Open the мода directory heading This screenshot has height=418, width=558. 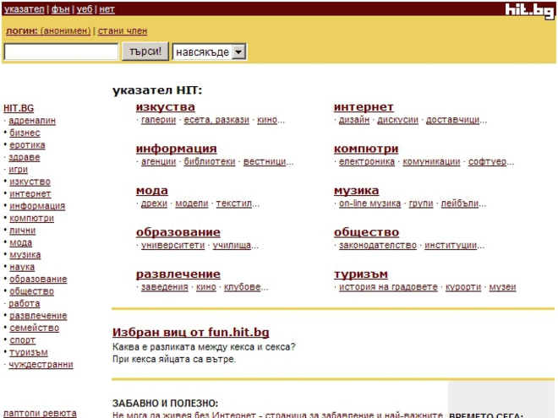152,191
